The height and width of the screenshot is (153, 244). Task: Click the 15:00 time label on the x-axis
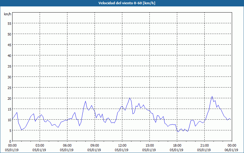click(149, 146)
